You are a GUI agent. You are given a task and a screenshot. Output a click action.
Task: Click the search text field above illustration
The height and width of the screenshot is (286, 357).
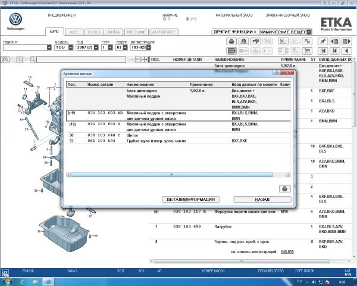click(81, 60)
